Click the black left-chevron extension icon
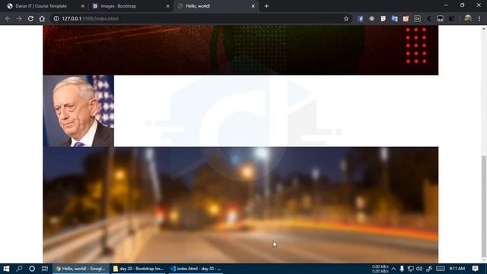 click(x=429, y=18)
